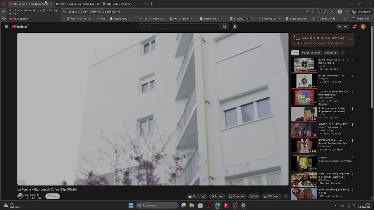Click the browser back arrow

click(4, 12)
